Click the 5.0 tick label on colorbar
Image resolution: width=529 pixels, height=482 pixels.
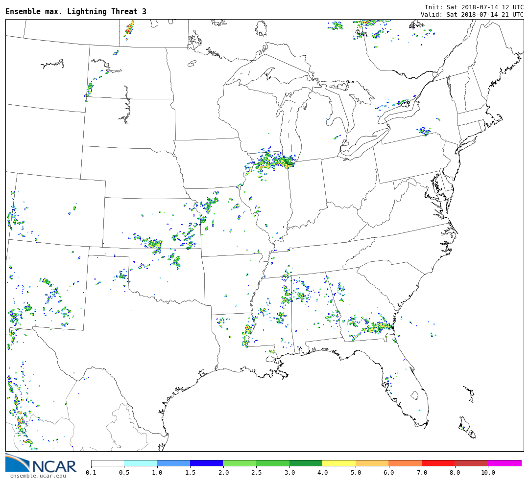(356, 473)
